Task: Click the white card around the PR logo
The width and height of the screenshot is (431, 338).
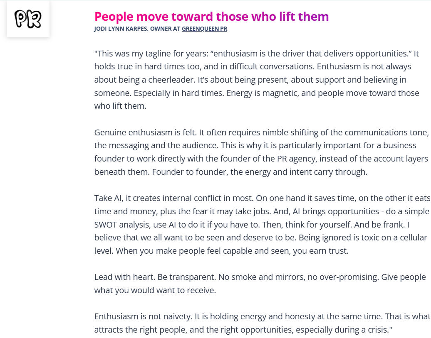Action: click(28, 19)
